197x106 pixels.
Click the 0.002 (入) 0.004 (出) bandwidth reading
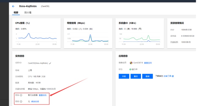pyautogui.click(x=83, y=29)
